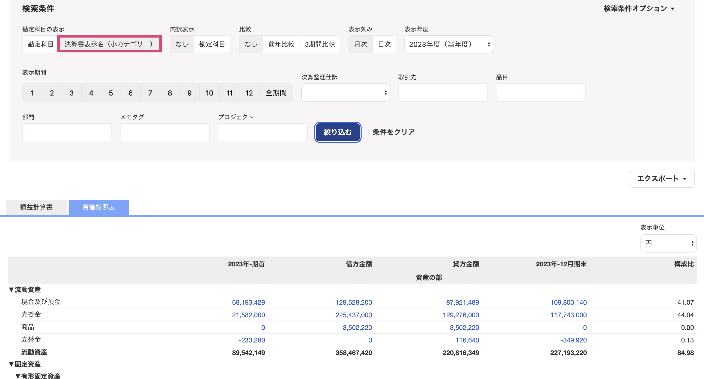Choose 3期間比較 comparison
The height and width of the screenshot is (379, 704).
coord(320,44)
